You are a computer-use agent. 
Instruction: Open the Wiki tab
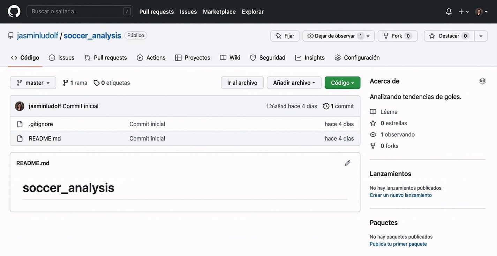click(230, 58)
